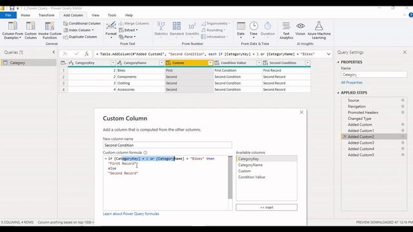Open the File menu

point(8,15)
